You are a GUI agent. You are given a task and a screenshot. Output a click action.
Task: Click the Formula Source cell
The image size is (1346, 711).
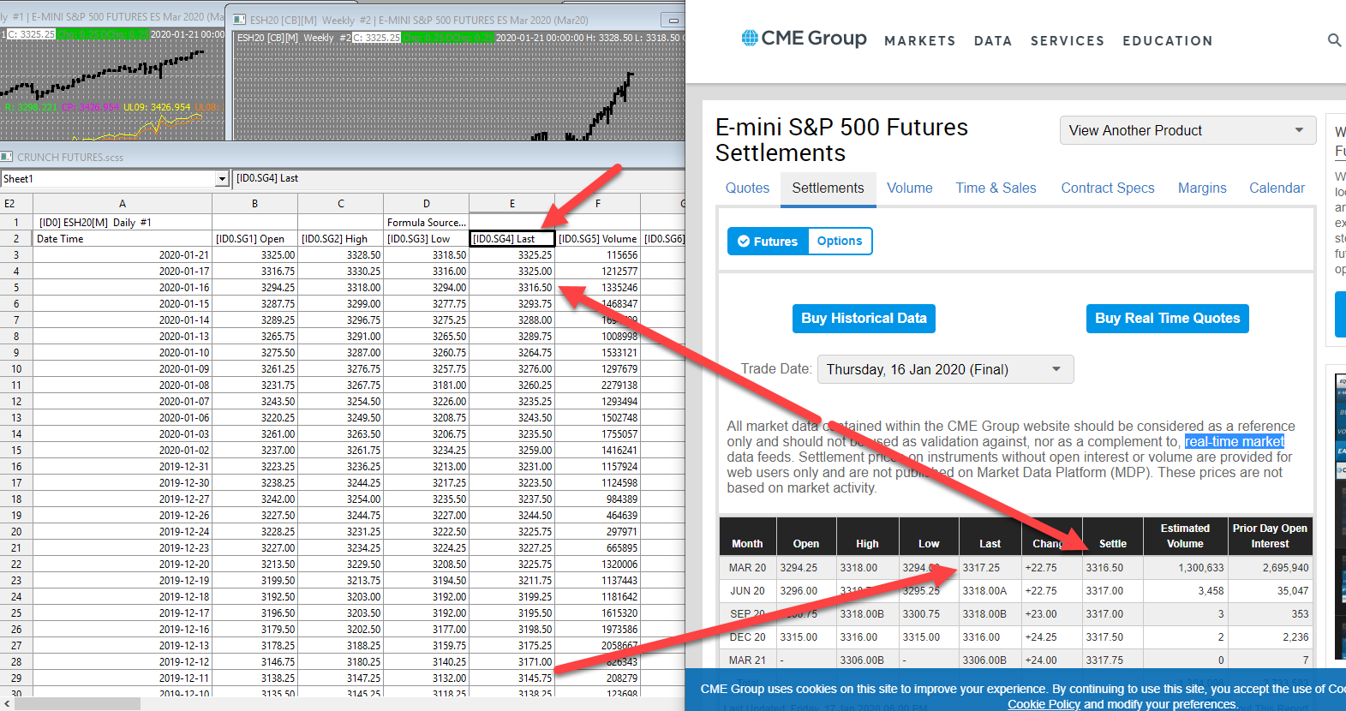coord(427,223)
